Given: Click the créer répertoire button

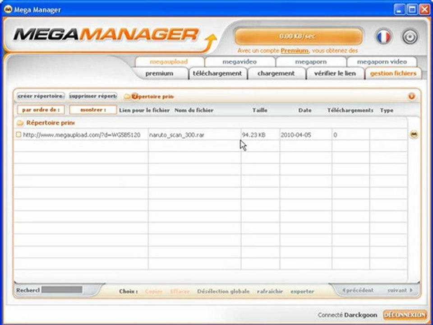Looking at the screenshot, I should (41, 96).
